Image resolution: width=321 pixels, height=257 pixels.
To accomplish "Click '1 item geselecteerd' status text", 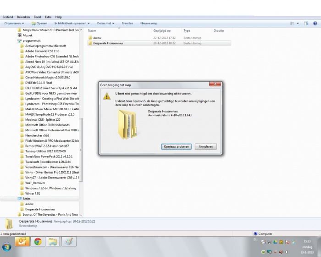I will (13, 234).
